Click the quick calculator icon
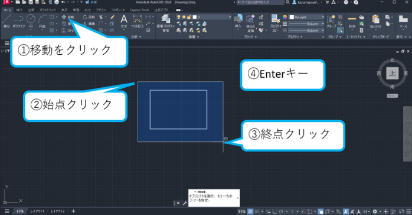This screenshot has height=215, width=412. pyautogui.click(x=362, y=30)
